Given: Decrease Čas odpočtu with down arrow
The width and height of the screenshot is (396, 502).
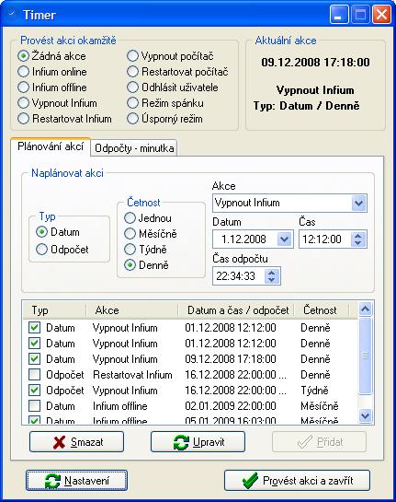Looking at the screenshot, I should click(272, 280).
